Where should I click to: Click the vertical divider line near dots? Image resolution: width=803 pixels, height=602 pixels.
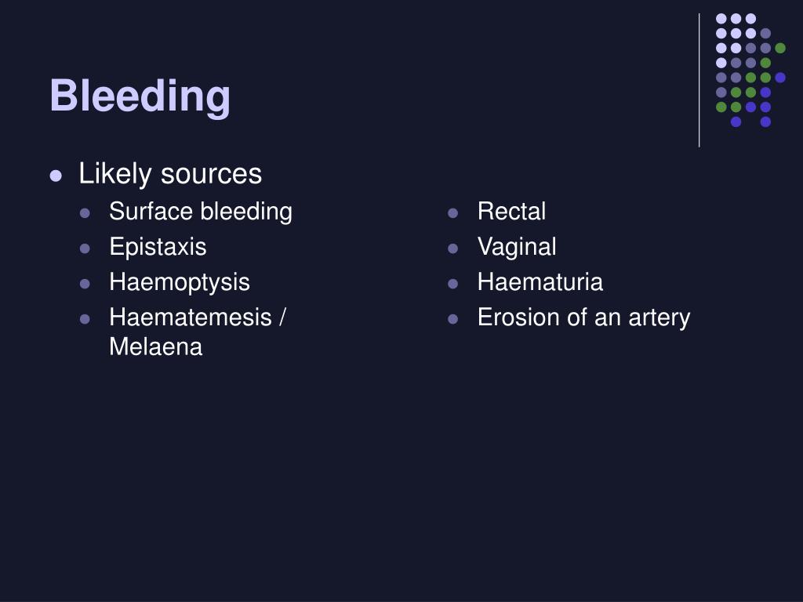click(699, 81)
